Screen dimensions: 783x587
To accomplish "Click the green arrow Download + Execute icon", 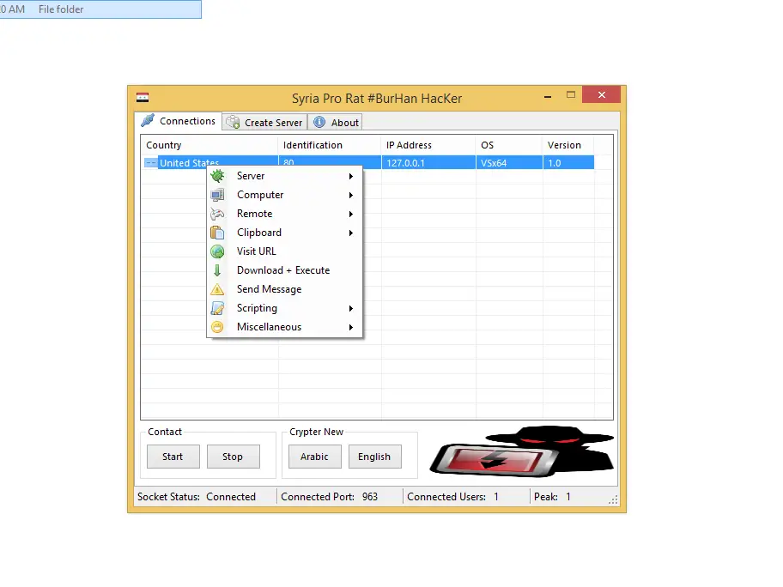I will pos(218,270).
